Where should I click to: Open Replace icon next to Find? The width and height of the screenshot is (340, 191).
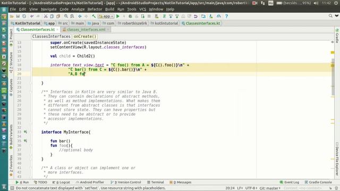click(x=72, y=16)
